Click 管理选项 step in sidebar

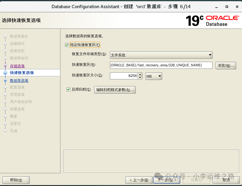(x=17, y=95)
